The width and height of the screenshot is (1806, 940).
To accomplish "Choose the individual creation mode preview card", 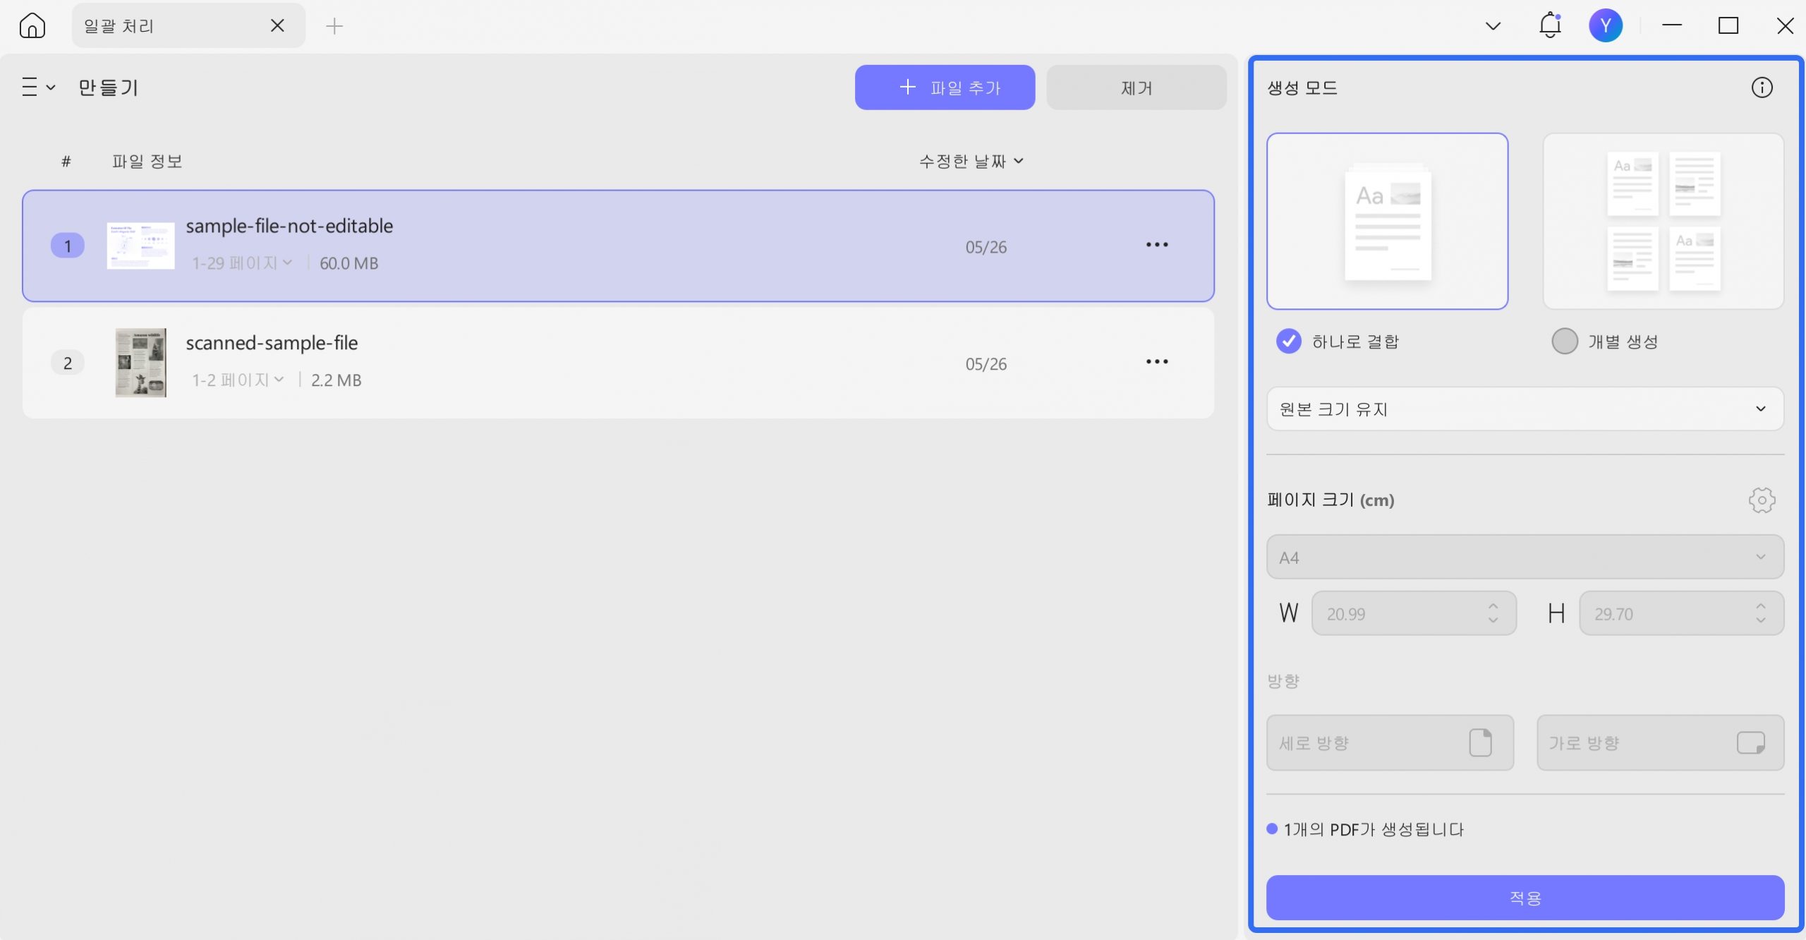I will coord(1663,221).
